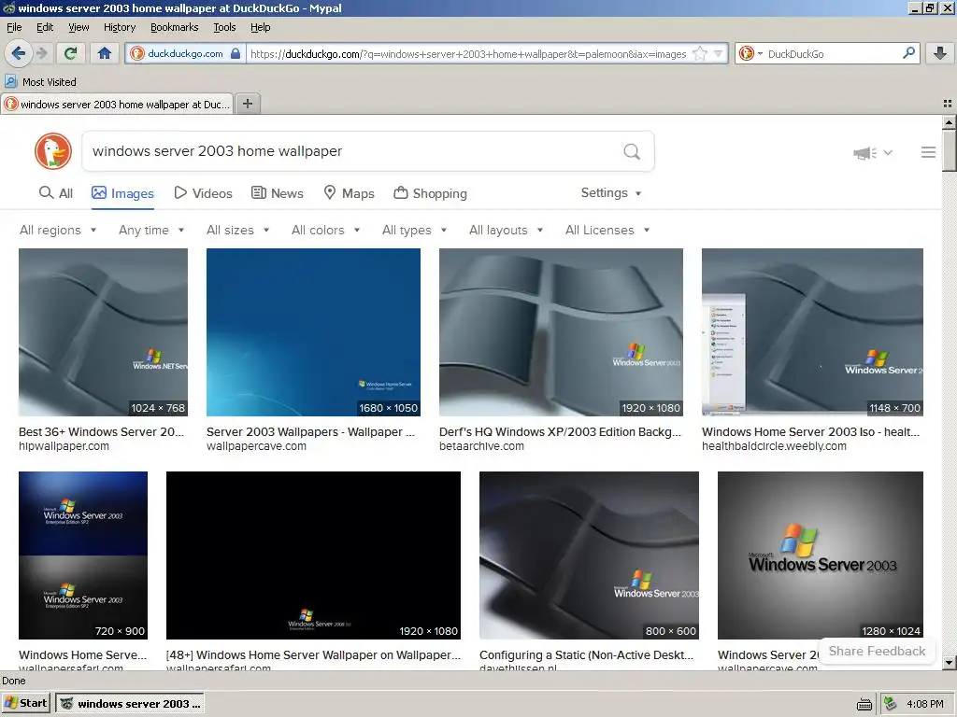Go back using the back arrow button
This screenshot has height=717, width=957.
point(18,53)
